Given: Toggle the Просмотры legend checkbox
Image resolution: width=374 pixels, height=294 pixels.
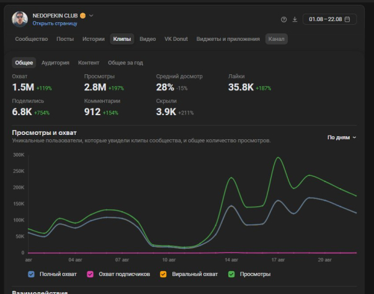Looking at the screenshot, I should tap(231, 274).
